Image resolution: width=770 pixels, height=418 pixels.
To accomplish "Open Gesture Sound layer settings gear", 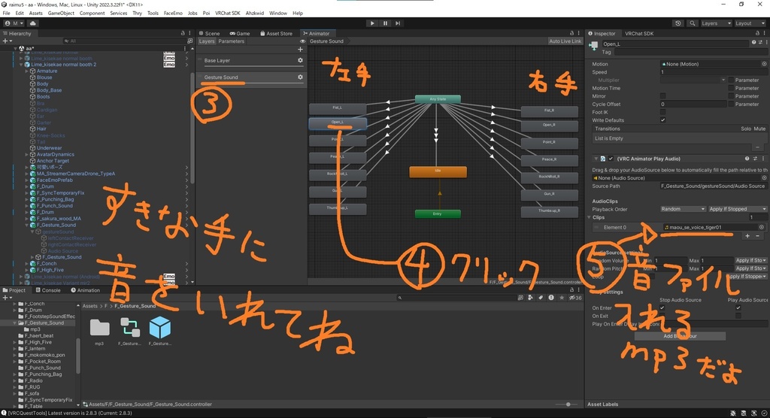I will [x=300, y=77].
